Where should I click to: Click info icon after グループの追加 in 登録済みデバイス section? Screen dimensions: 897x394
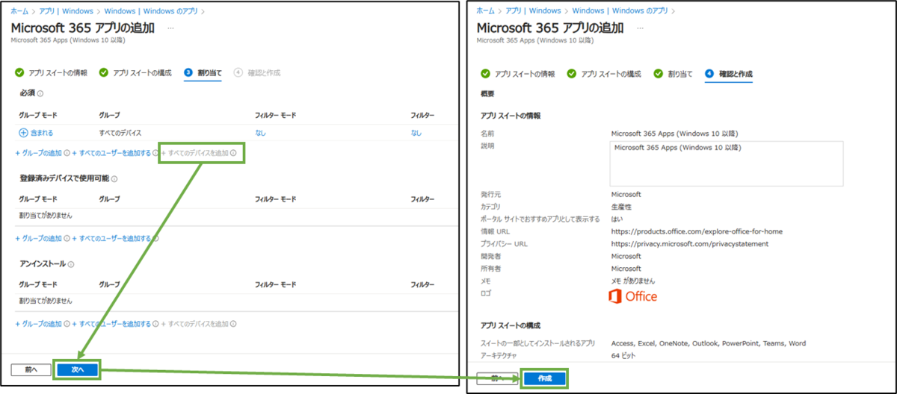67,239
